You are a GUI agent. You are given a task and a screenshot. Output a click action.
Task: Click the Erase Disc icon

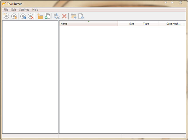pos(31,16)
